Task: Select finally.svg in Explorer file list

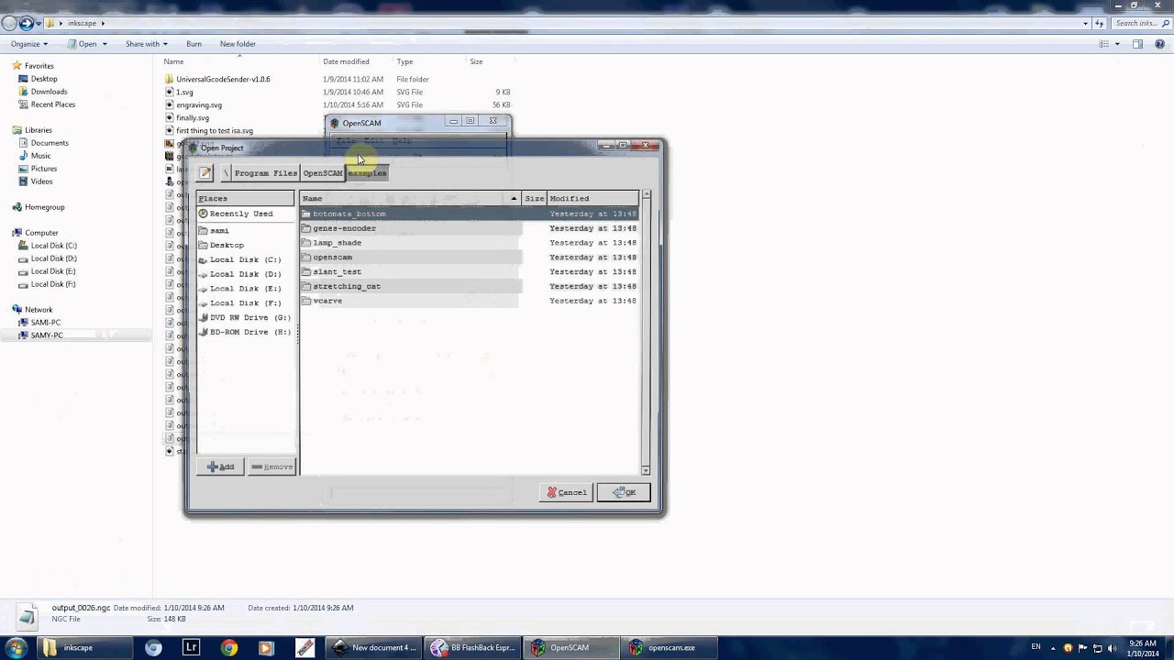Action: [193, 118]
